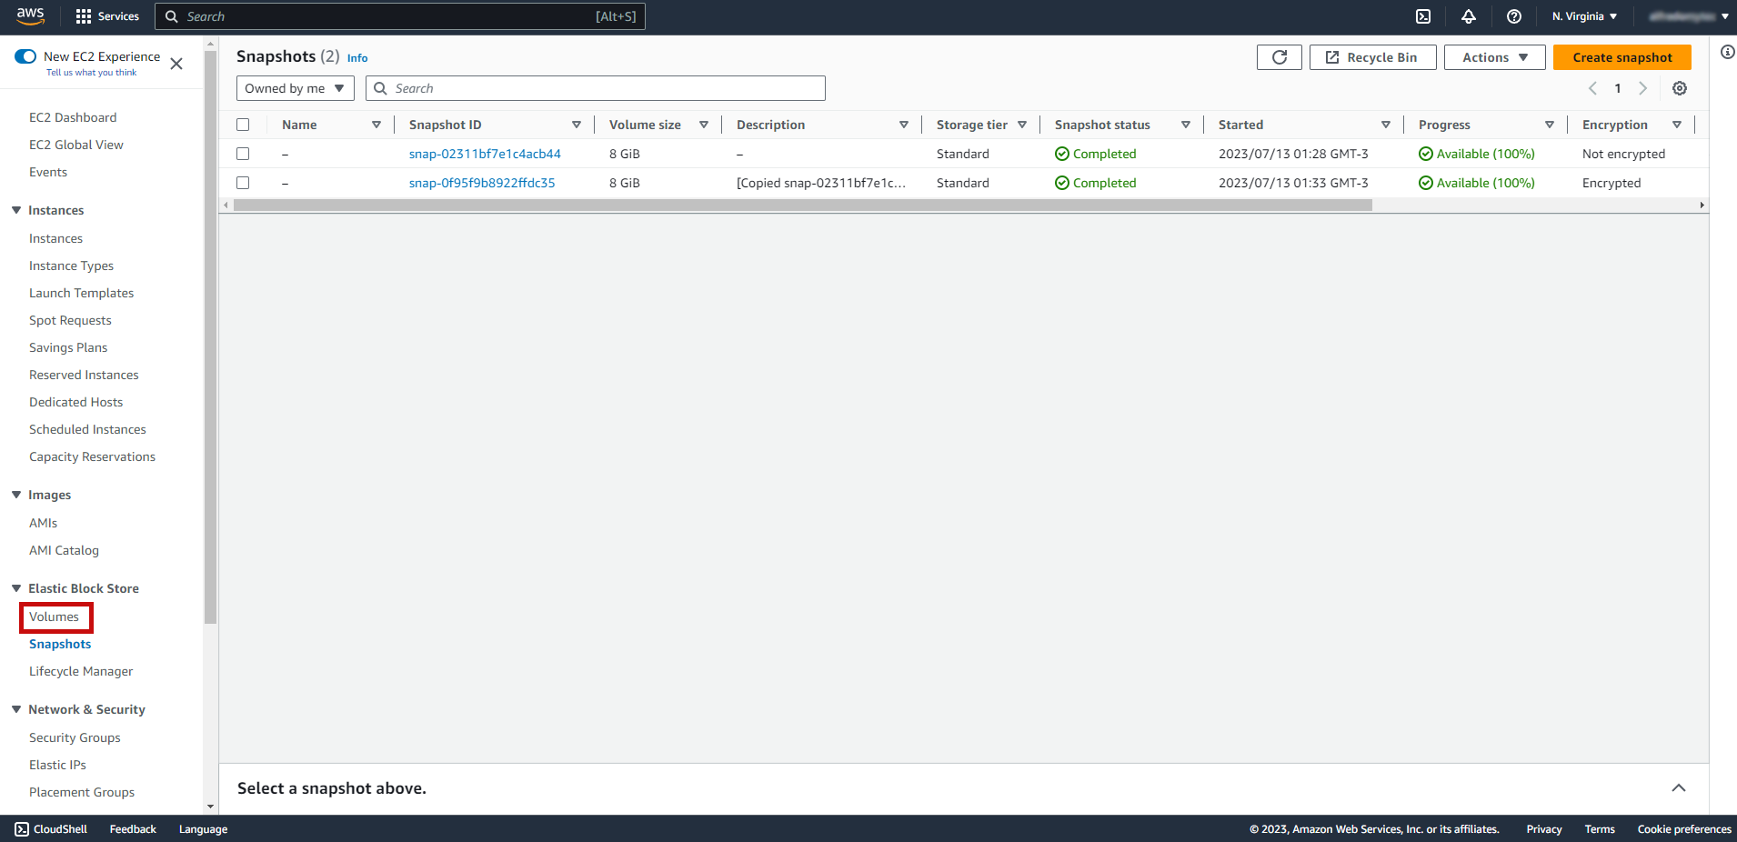Open the Recycle Bin

point(1373,57)
